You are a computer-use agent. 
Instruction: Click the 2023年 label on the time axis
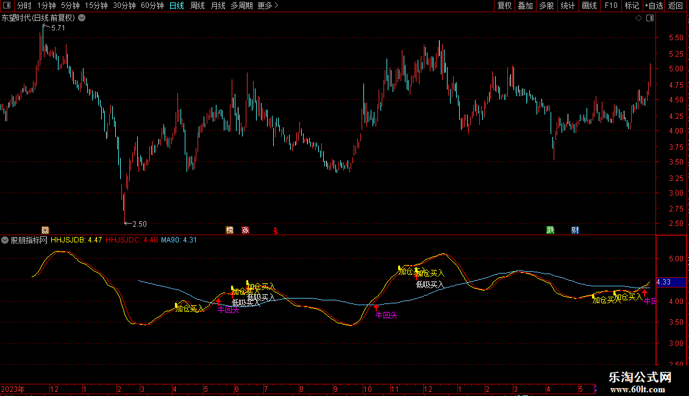13,389
